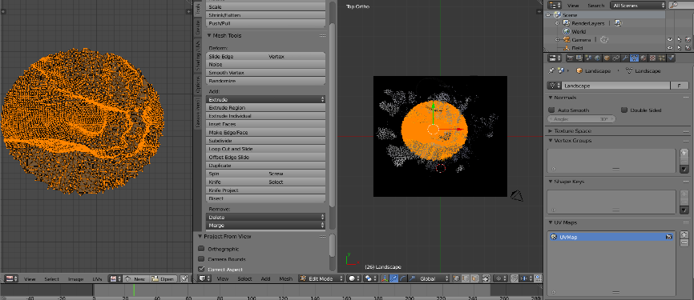
Task: Open the All Scenes dropdown in outliner
Action: click(x=638, y=6)
